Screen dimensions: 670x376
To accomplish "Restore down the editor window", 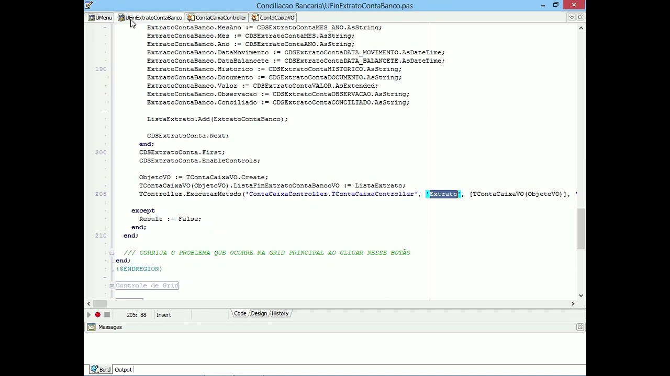I will tap(556, 5).
